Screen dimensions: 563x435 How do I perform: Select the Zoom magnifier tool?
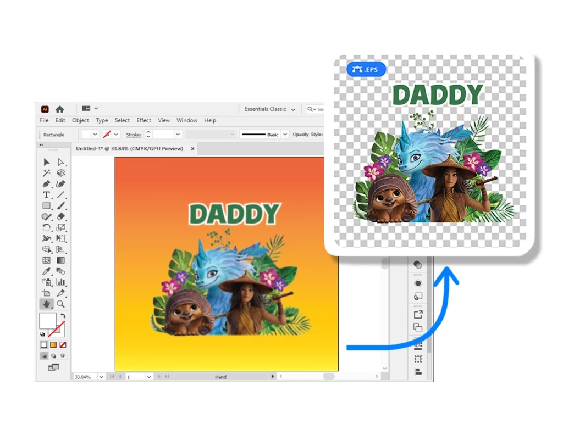coord(61,304)
